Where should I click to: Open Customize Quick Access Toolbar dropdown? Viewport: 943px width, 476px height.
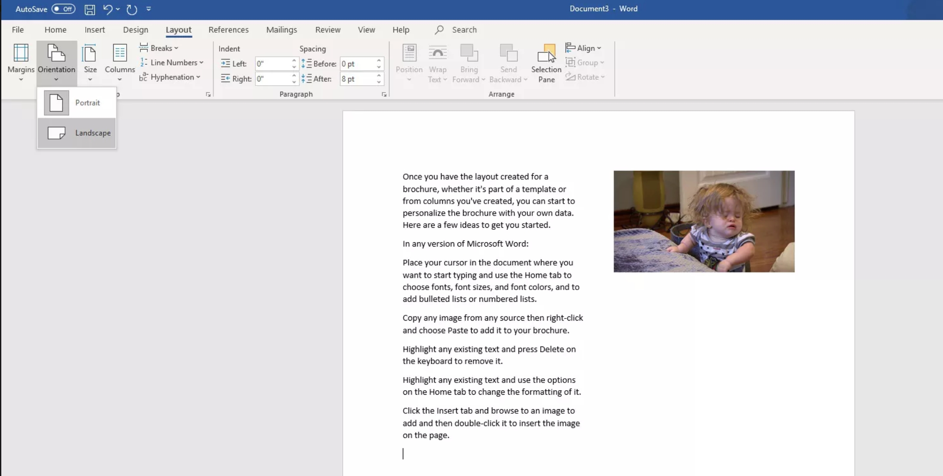[x=149, y=9]
